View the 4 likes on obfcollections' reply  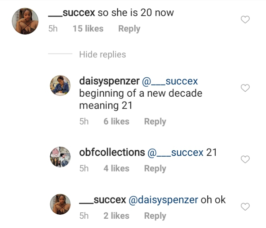point(116,168)
